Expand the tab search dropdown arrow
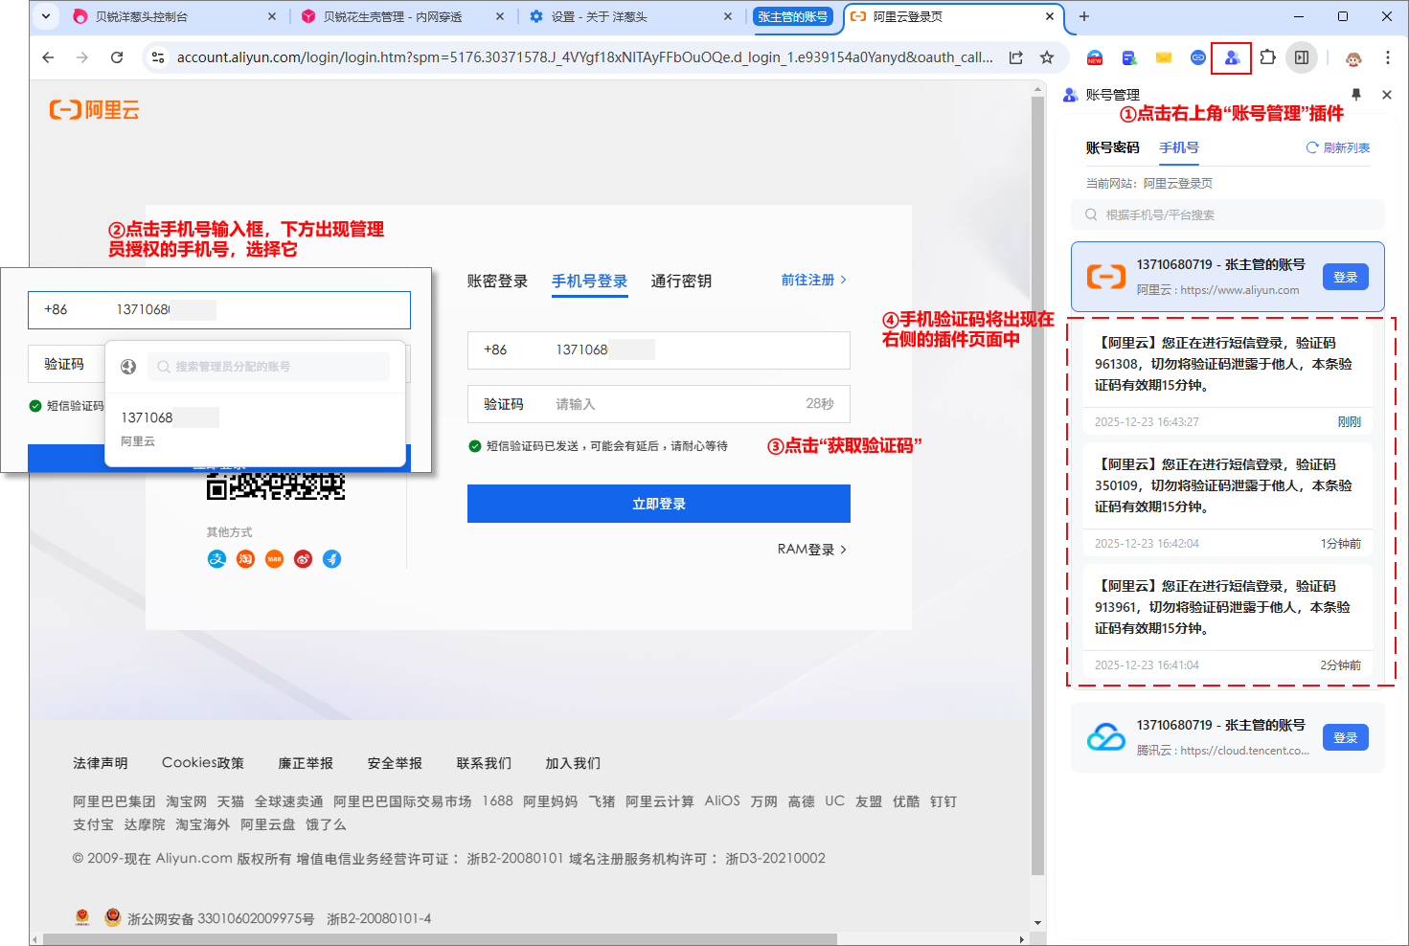Viewport: 1409px width, 946px height. tap(46, 16)
